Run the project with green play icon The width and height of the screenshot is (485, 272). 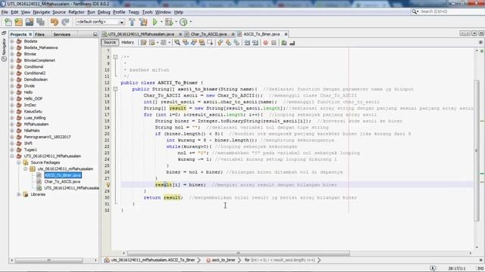(155, 22)
